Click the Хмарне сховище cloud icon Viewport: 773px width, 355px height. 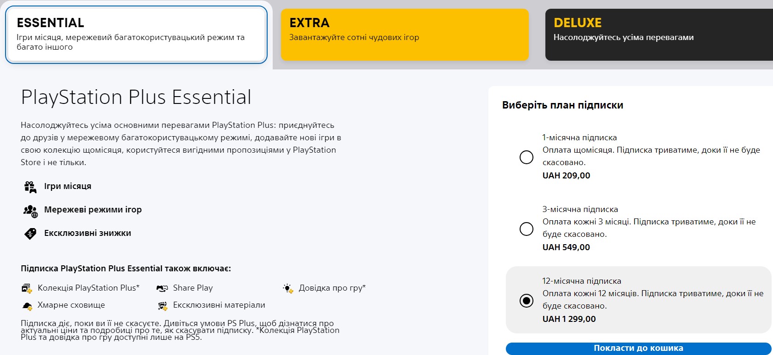point(27,306)
